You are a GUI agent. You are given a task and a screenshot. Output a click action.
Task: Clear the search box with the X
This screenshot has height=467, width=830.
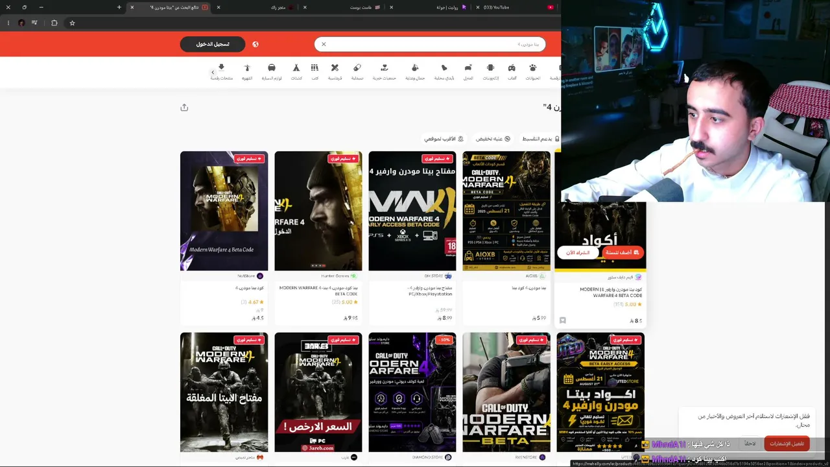pos(324,44)
